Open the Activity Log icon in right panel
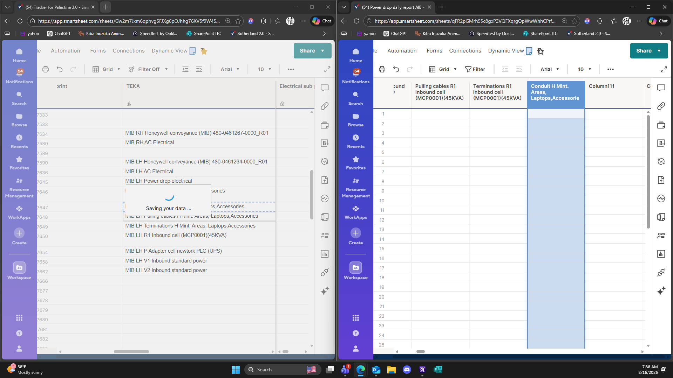 [x=661, y=198]
